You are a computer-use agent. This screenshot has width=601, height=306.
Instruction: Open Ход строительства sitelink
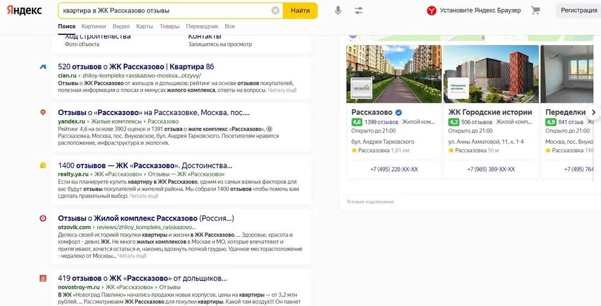[98, 37]
